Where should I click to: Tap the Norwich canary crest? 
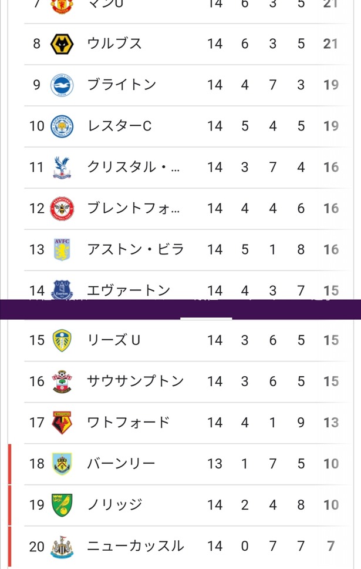point(62,505)
